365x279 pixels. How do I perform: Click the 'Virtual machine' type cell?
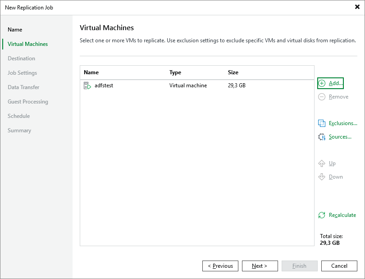tap(188, 85)
